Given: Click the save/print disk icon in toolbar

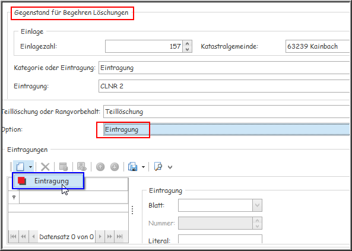Looking at the screenshot, I should tap(133, 167).
